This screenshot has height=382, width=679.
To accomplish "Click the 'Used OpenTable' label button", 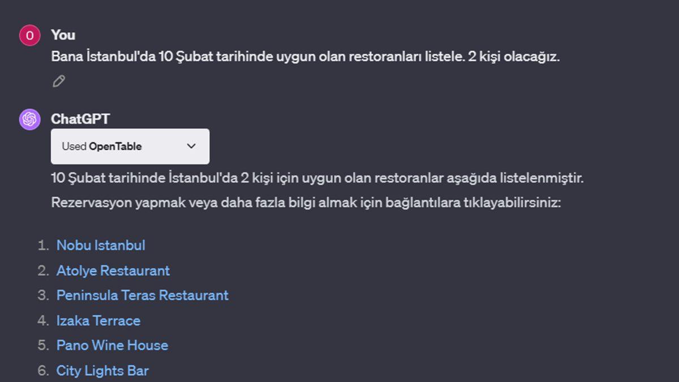I will (102, 146).
